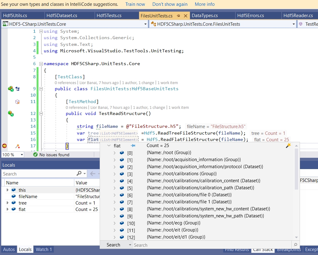Image resolution: width=318 pixels, height=255 pixels.
Task: Switch to the Watch 1 tab
Action: pyautogui.click(x=43, y=249)
